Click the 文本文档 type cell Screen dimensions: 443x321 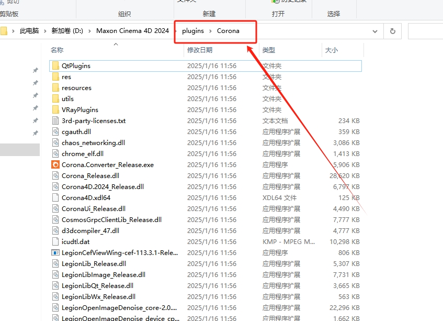point(275,121)
